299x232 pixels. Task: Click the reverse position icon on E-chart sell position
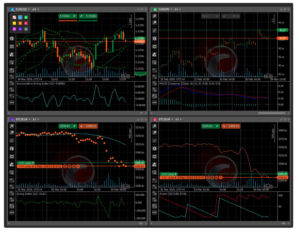coord(212,178)
